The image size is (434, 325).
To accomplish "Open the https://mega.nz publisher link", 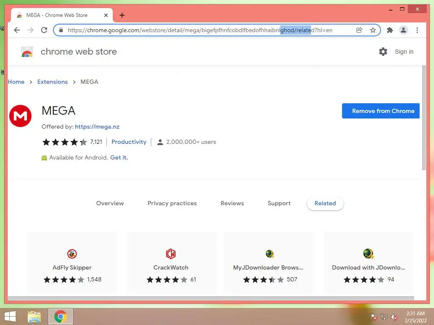I will [97, 127].
